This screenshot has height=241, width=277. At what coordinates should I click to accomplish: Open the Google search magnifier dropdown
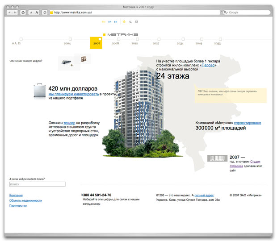tap(226, 12)
